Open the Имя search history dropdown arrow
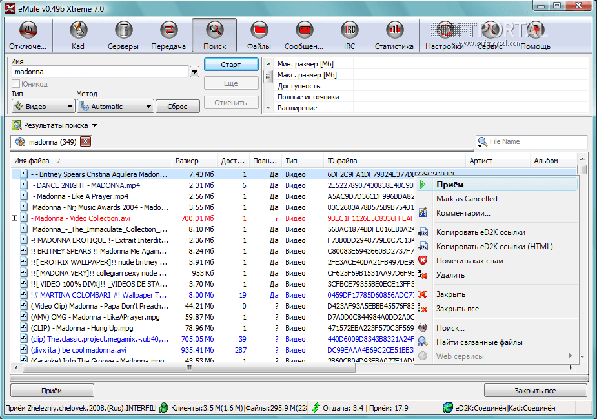This screenshot has height=419, width=597. pos(194,72)
